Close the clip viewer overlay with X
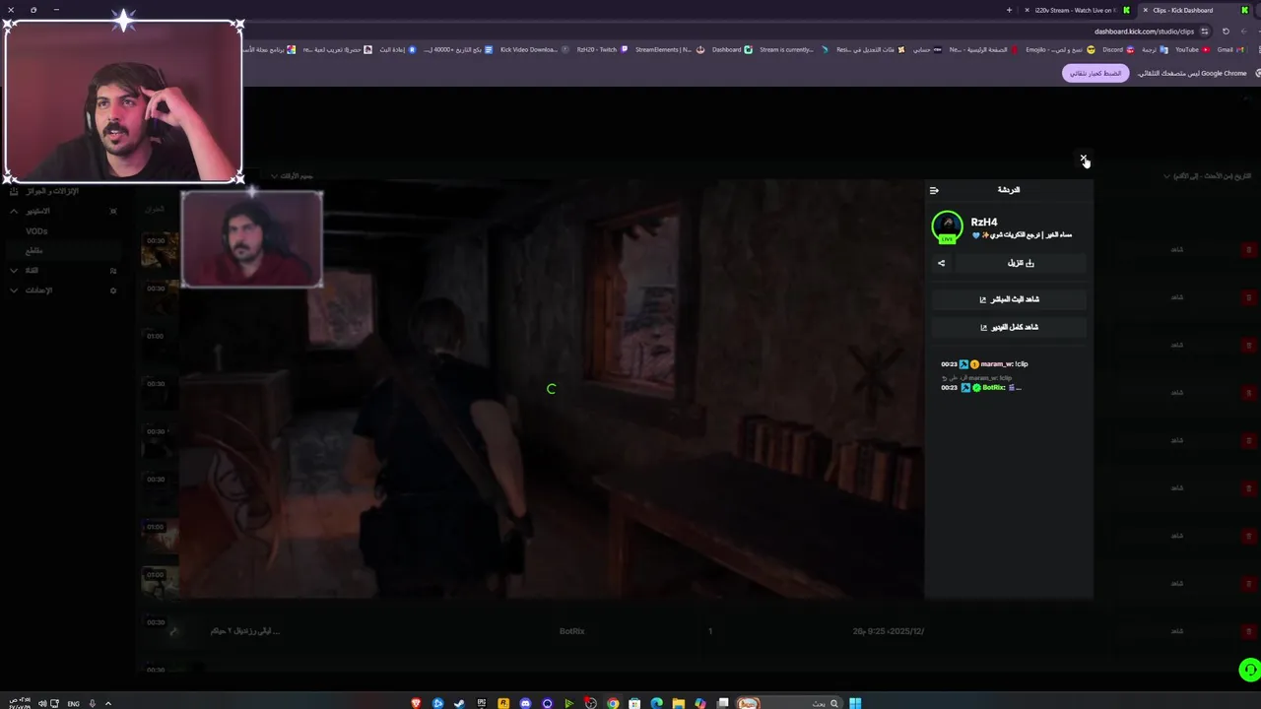Viewport: 1261px width, 709px height. (1084, 159)
